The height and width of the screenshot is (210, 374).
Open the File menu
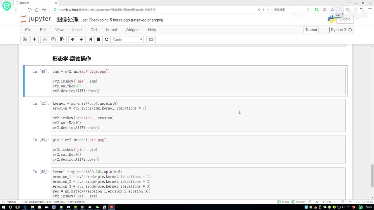tap(28, 30)
